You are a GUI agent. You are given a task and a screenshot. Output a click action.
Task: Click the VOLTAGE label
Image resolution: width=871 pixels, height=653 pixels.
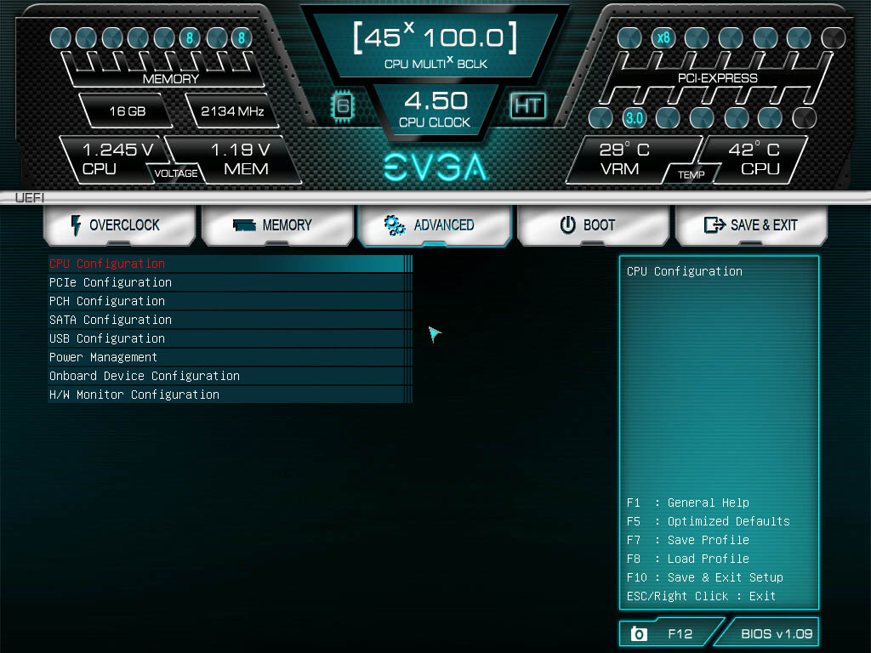[x=176, y=173]
